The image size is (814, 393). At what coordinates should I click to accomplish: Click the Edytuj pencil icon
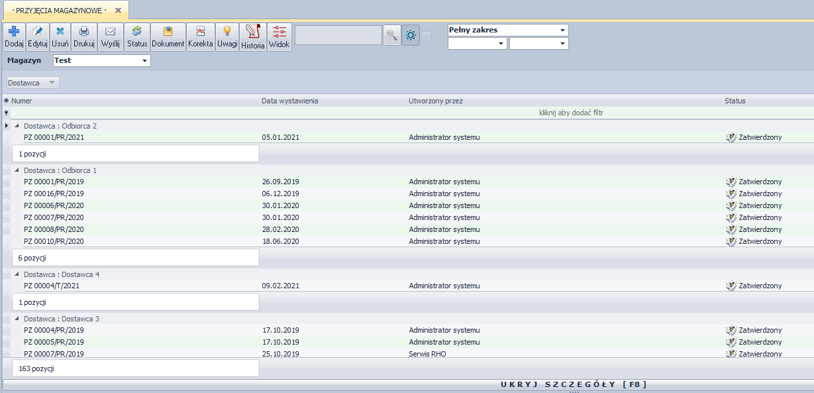38,37
